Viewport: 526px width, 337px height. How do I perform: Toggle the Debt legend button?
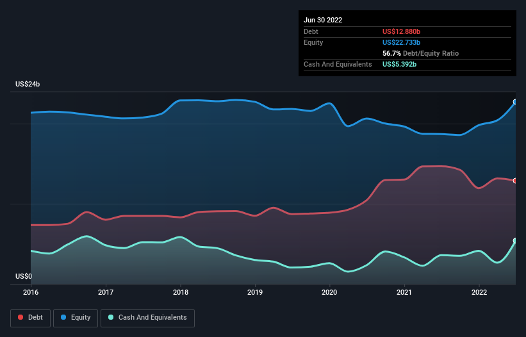(30, 318)
